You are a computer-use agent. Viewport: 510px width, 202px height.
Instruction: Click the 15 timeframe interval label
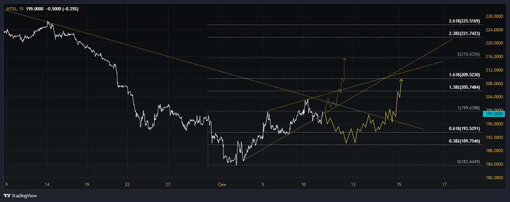tap(21, 9)
